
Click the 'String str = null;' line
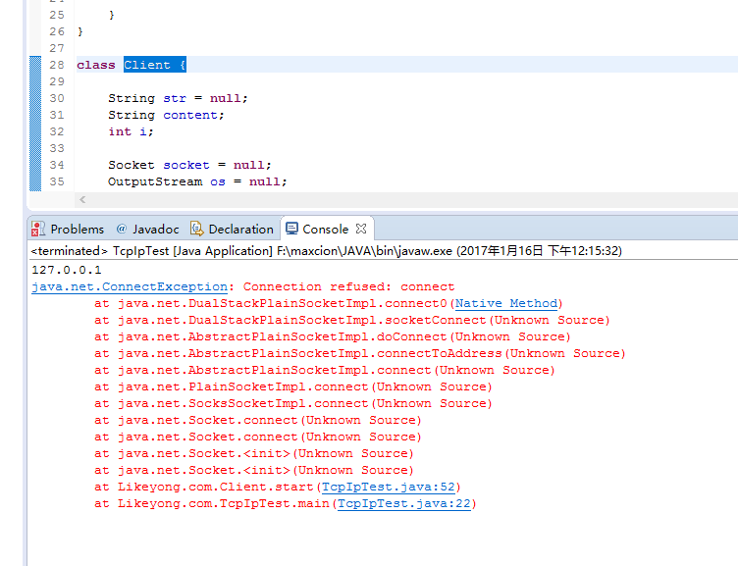tap(178, 98)
